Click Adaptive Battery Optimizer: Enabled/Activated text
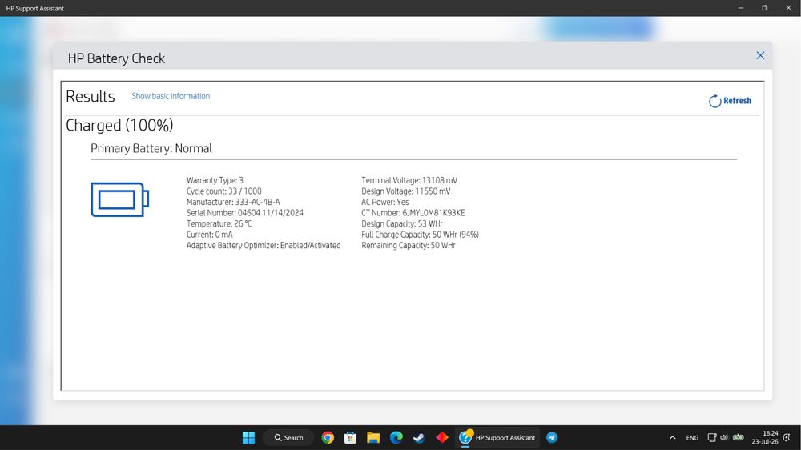The image size is (801, 450). (263, 245)
